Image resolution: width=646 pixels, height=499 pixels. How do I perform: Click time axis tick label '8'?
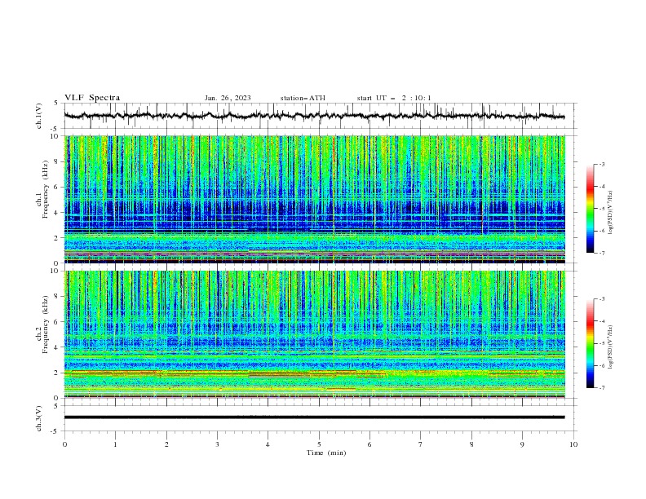pyautogui.click(x=471, y=444)
